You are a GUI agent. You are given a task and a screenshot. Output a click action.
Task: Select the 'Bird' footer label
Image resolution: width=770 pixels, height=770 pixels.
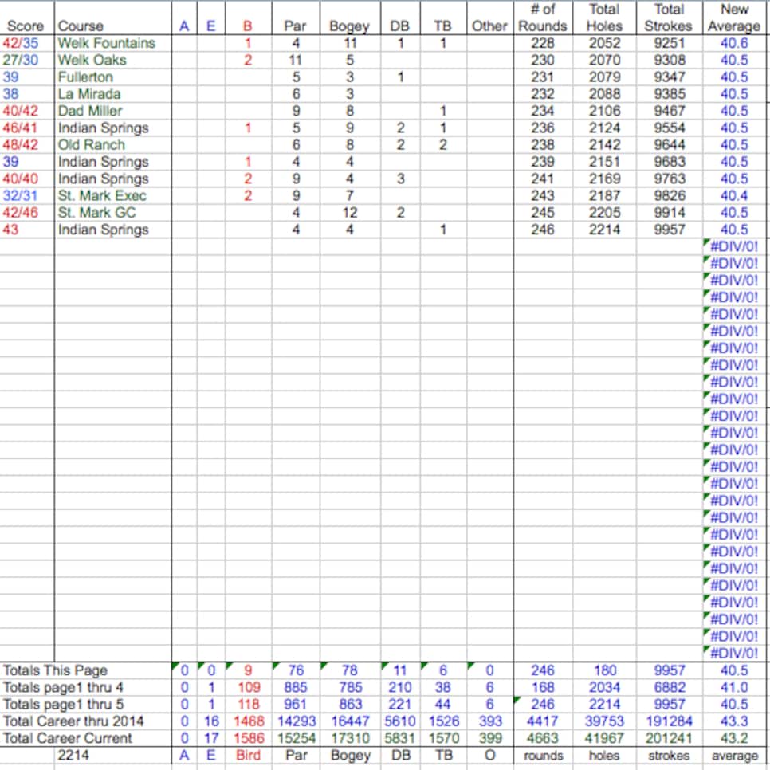248,756
